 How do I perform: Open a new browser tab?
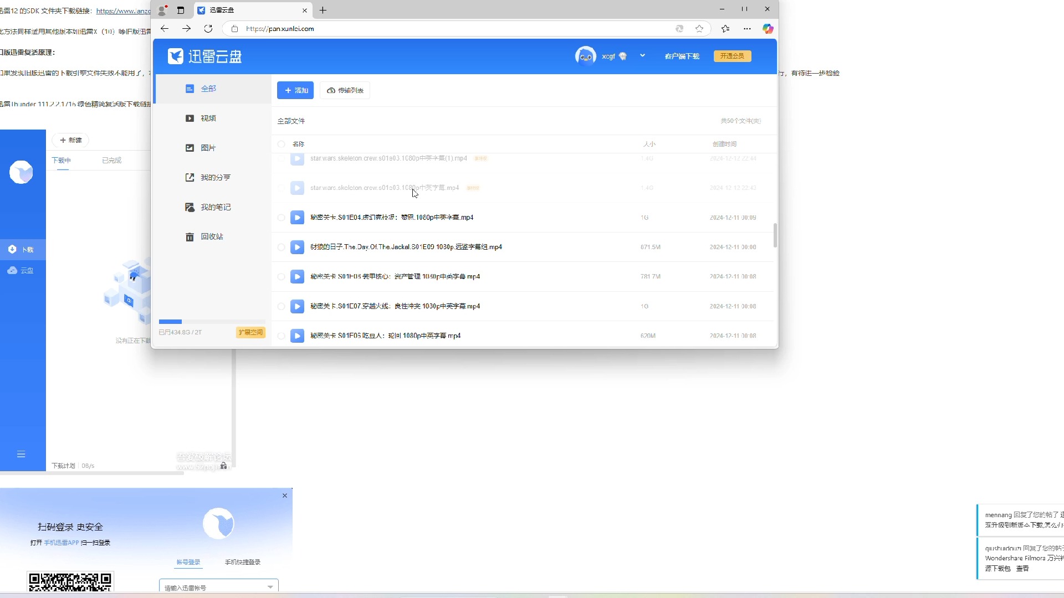pos(323,10)
